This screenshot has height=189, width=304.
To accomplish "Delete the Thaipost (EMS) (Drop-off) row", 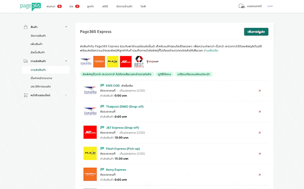I will pos(260,112).
